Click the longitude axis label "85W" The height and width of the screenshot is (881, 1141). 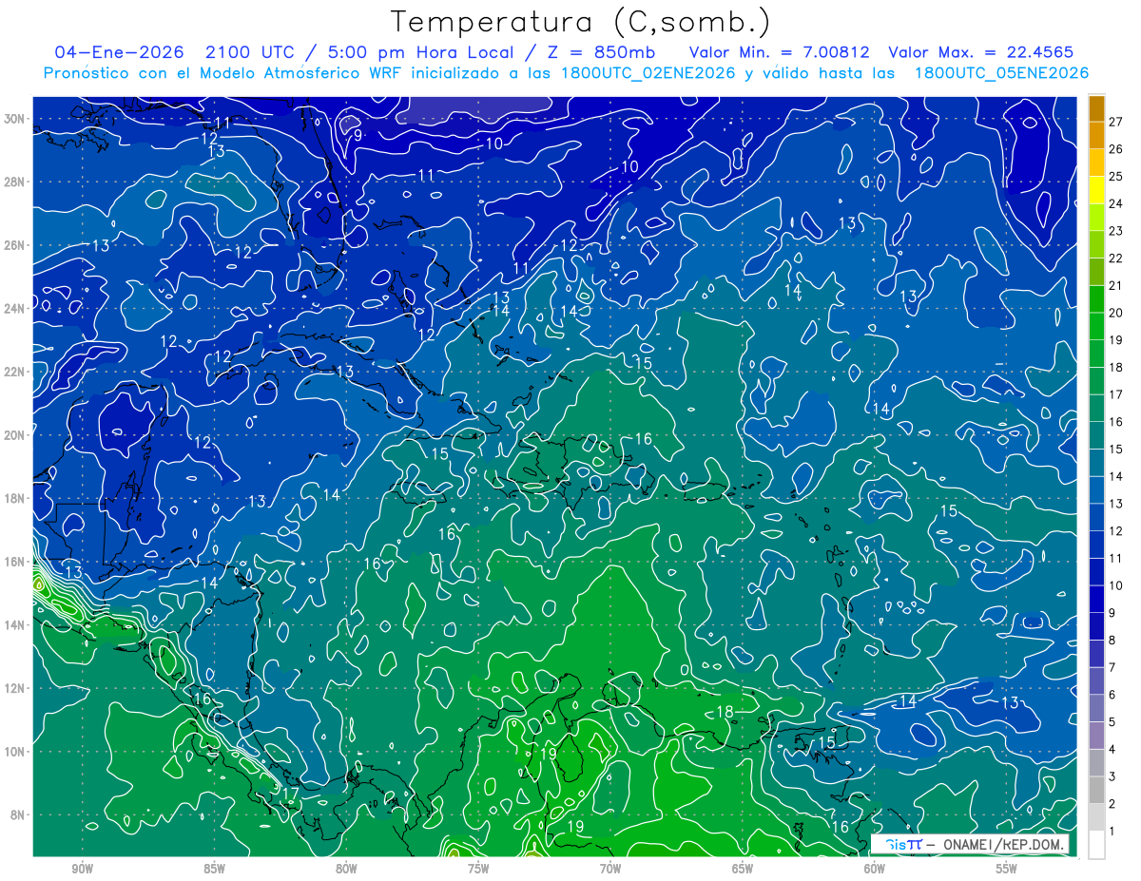[x=215, y=869]
